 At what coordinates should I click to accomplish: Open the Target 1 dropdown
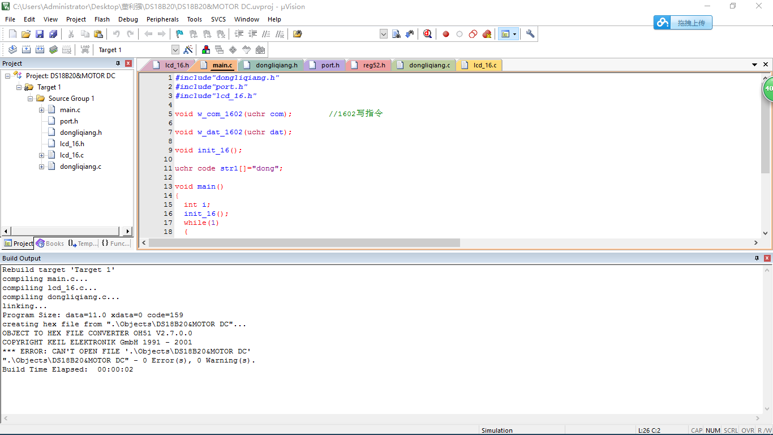175,50
